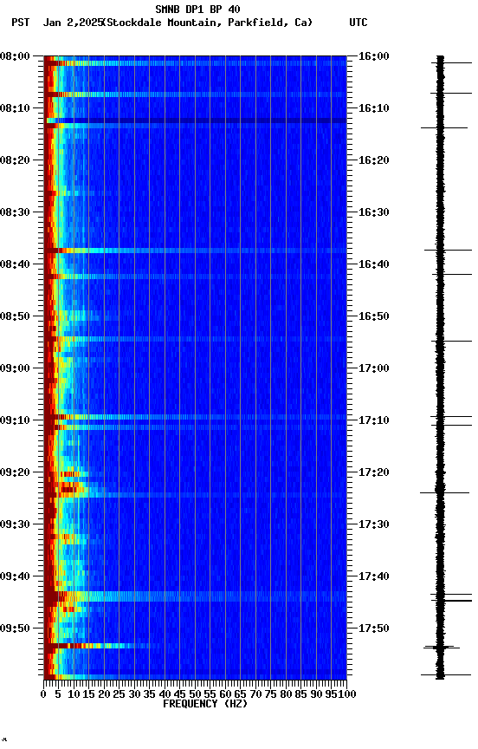This screenshot has height=749, width=478.
Task: Click the 20 Hz frequency axis label
Action: (104, 694)
